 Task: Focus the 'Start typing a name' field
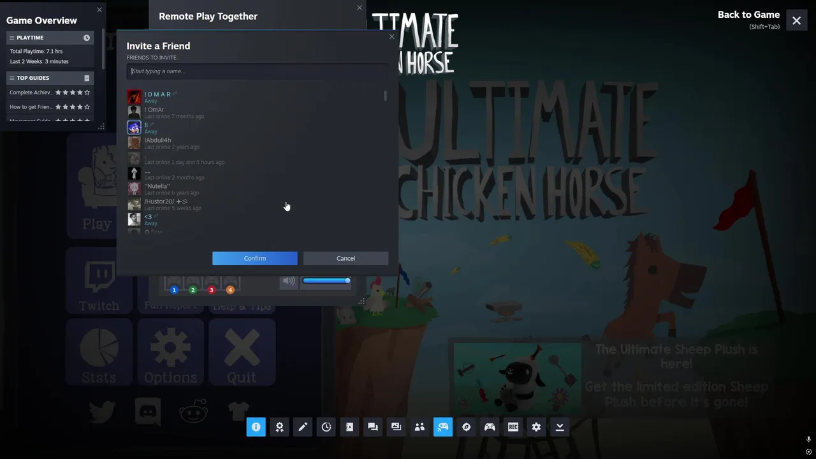[x=257, y=71]
